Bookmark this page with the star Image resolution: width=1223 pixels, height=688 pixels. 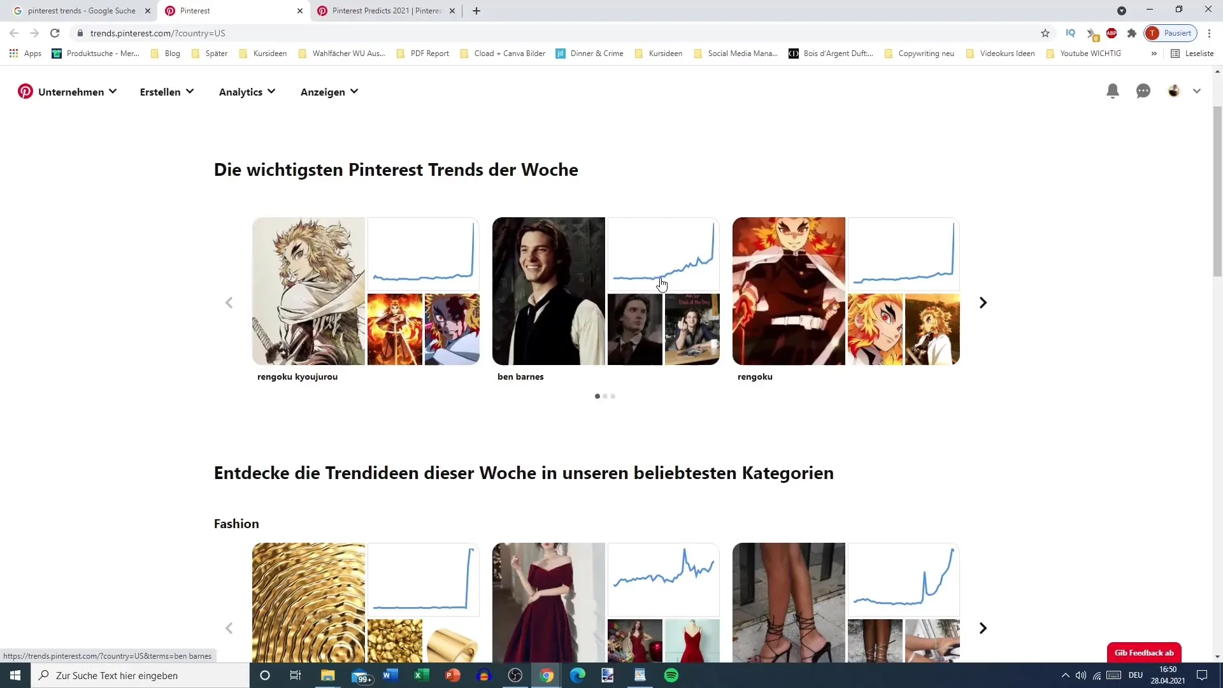1045,33
